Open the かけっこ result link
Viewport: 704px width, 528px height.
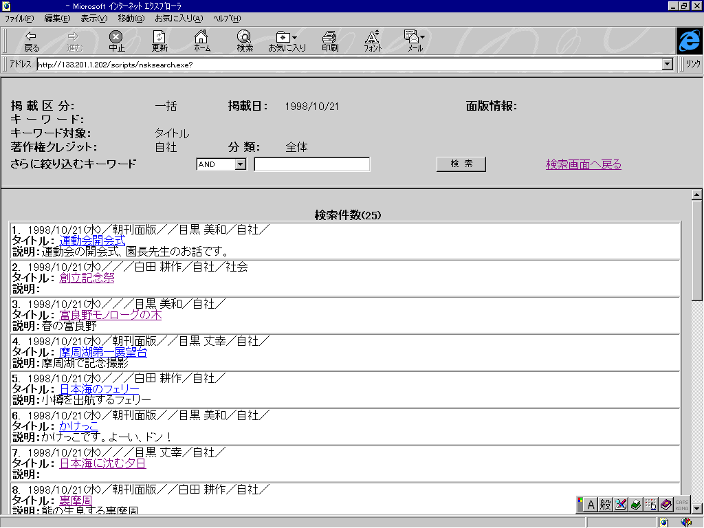78,426
